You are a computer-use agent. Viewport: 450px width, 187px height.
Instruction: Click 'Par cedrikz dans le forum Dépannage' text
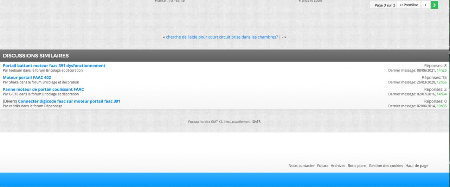(x=32, y=106)
